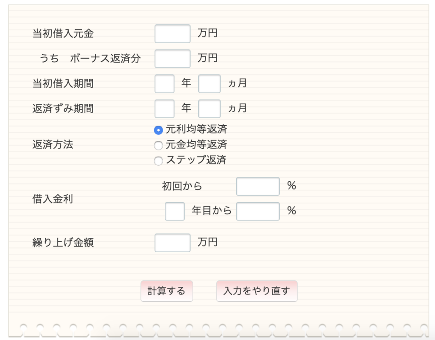Viewport: 435px width, 340px height.
Task: Click the 当初借入期間 months input box
Action: point(209,83)
